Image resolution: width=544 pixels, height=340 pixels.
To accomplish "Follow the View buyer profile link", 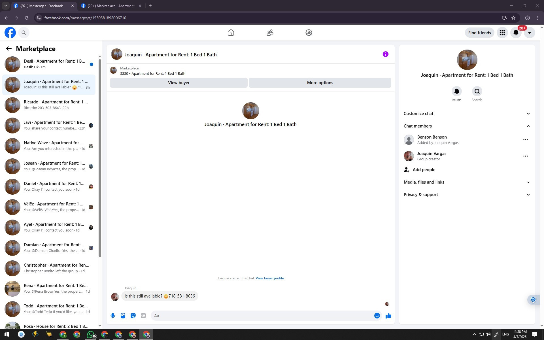I will click(270, 278).
